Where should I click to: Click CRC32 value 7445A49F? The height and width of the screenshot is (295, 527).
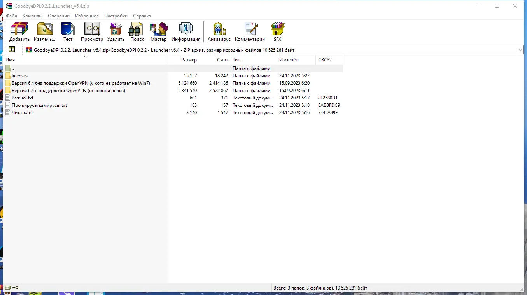click(x=328, y=113)
